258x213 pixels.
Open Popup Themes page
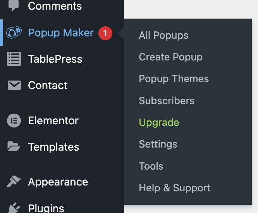(174, 79)
